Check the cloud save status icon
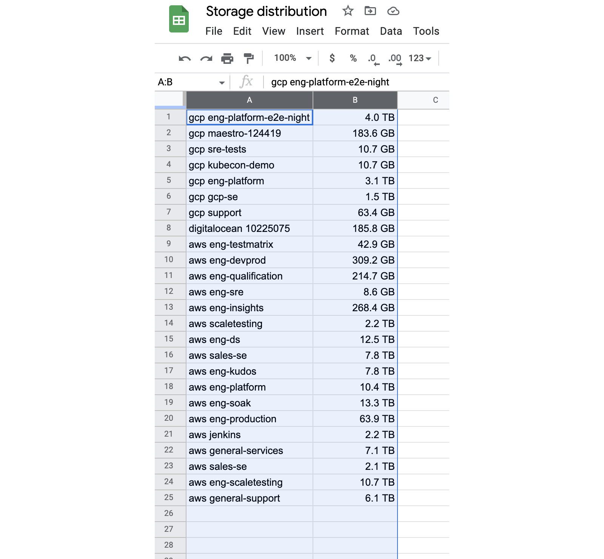 [393, 11]
